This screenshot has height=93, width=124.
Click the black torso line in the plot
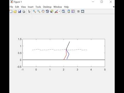click(x=68, y=45)
